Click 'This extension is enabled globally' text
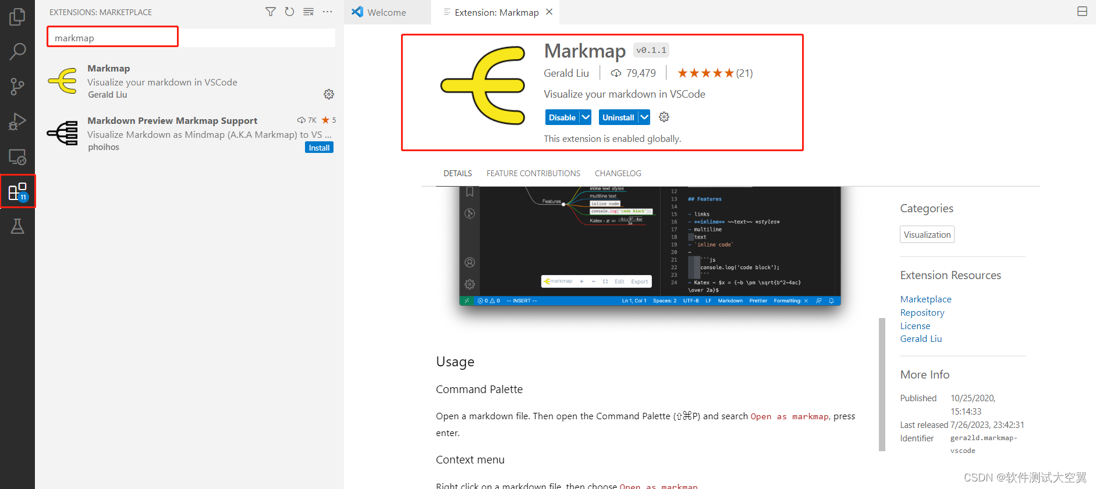The height and width of the screenshot is (489, 1096). (x=612, y=138)
